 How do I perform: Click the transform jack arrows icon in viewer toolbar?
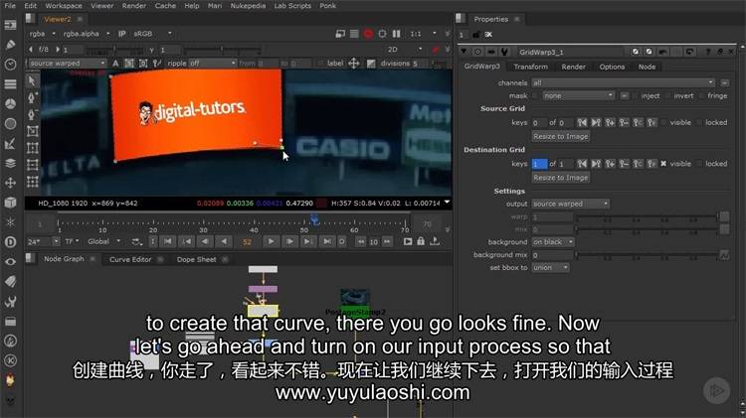point(353,64)
